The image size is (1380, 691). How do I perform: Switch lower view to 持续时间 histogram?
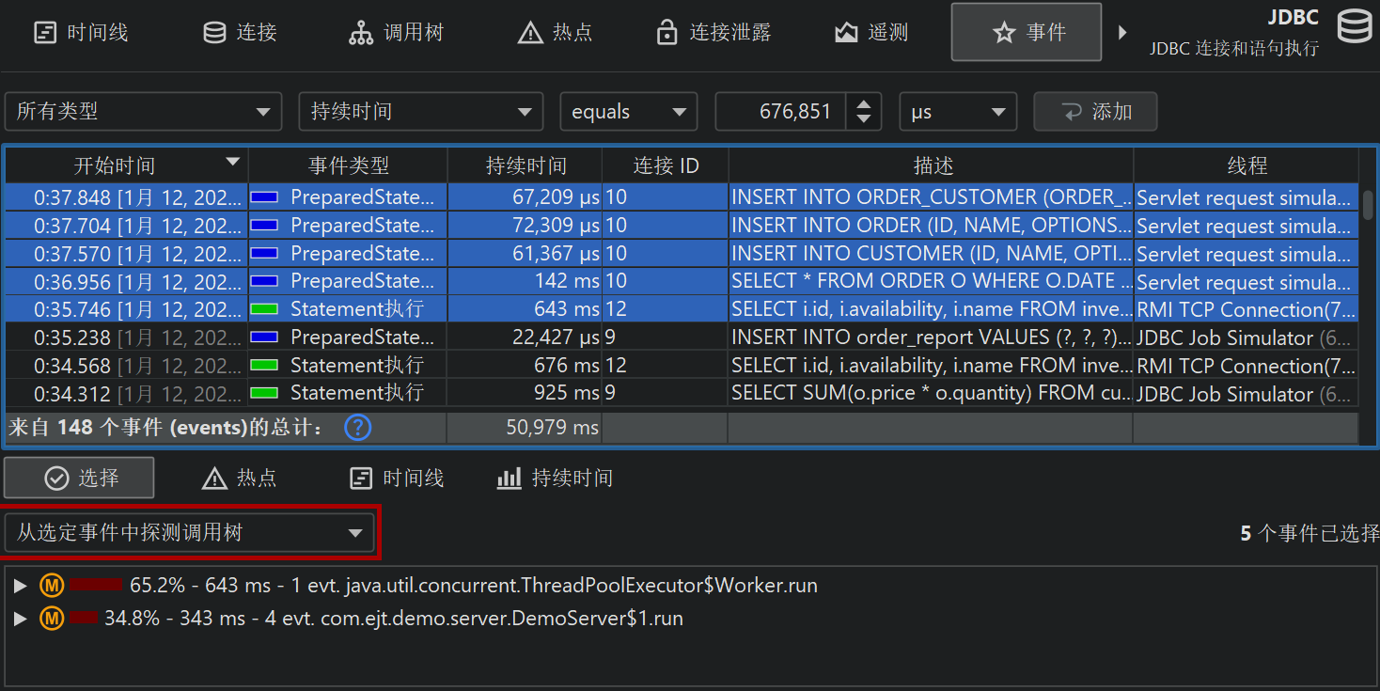555,479
